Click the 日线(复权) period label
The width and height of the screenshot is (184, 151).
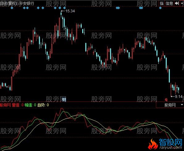(x=9, y=3)
